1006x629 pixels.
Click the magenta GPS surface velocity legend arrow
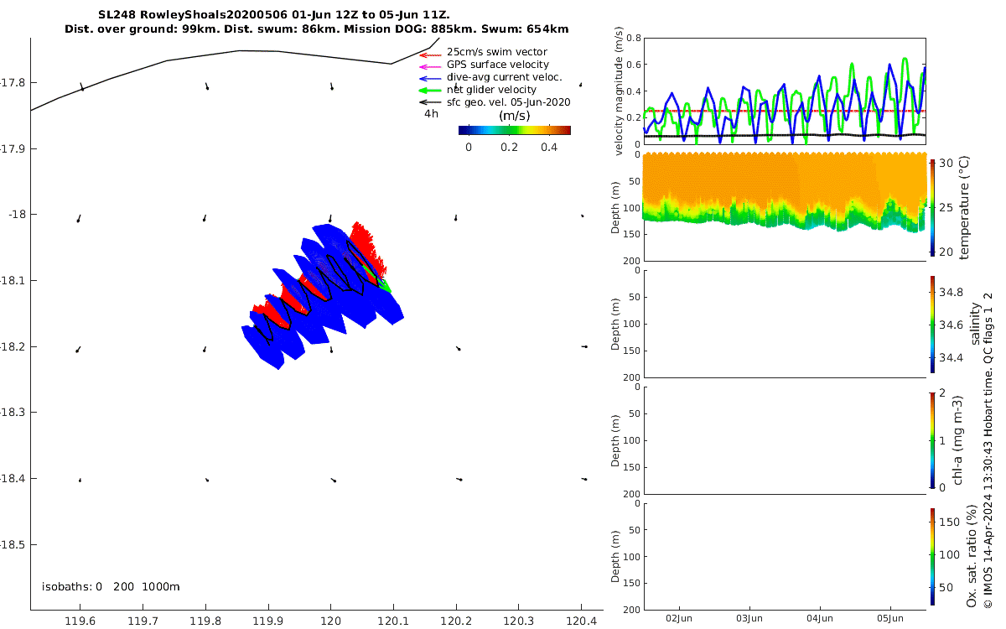430,66
